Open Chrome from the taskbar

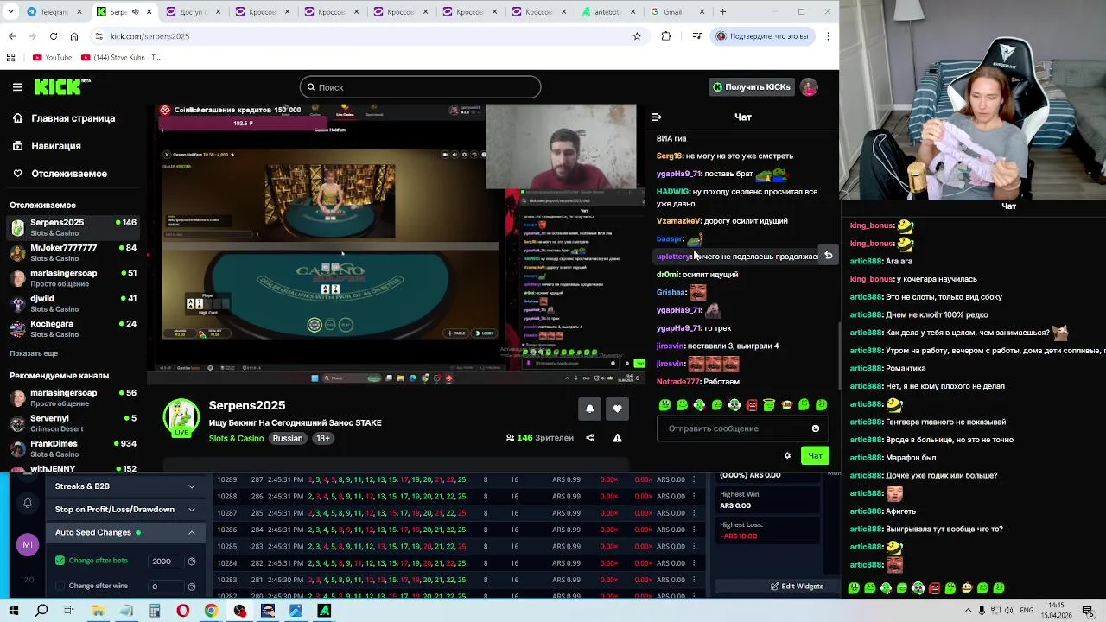211,611
